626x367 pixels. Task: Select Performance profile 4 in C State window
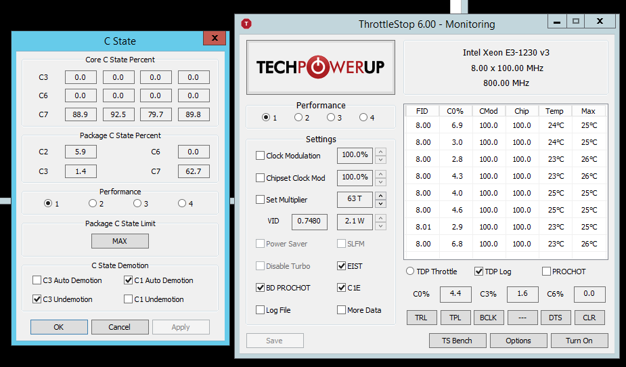[x=182, y=203]
